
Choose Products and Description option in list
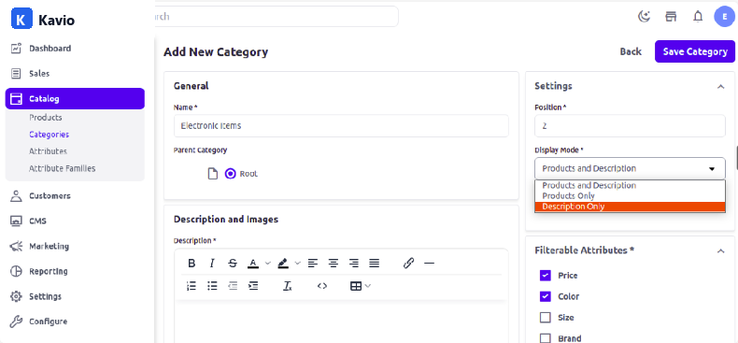[x=630, y=186]
